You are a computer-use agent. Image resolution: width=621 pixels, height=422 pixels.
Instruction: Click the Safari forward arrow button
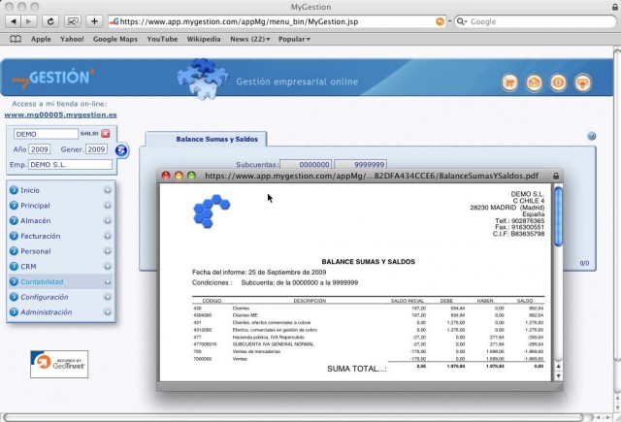(28, 21)
